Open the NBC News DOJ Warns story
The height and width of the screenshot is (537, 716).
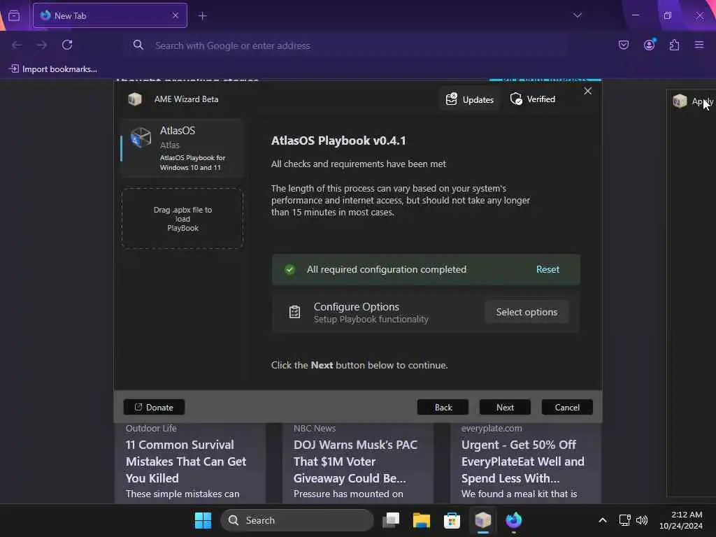357,462
